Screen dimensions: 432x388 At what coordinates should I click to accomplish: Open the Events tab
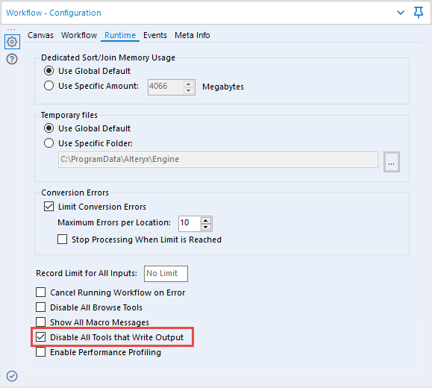click(x=155, y=35)
